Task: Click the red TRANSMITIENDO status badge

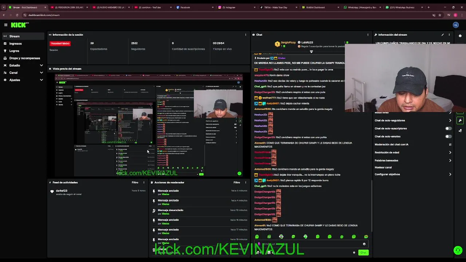Action: pos(60,43)
